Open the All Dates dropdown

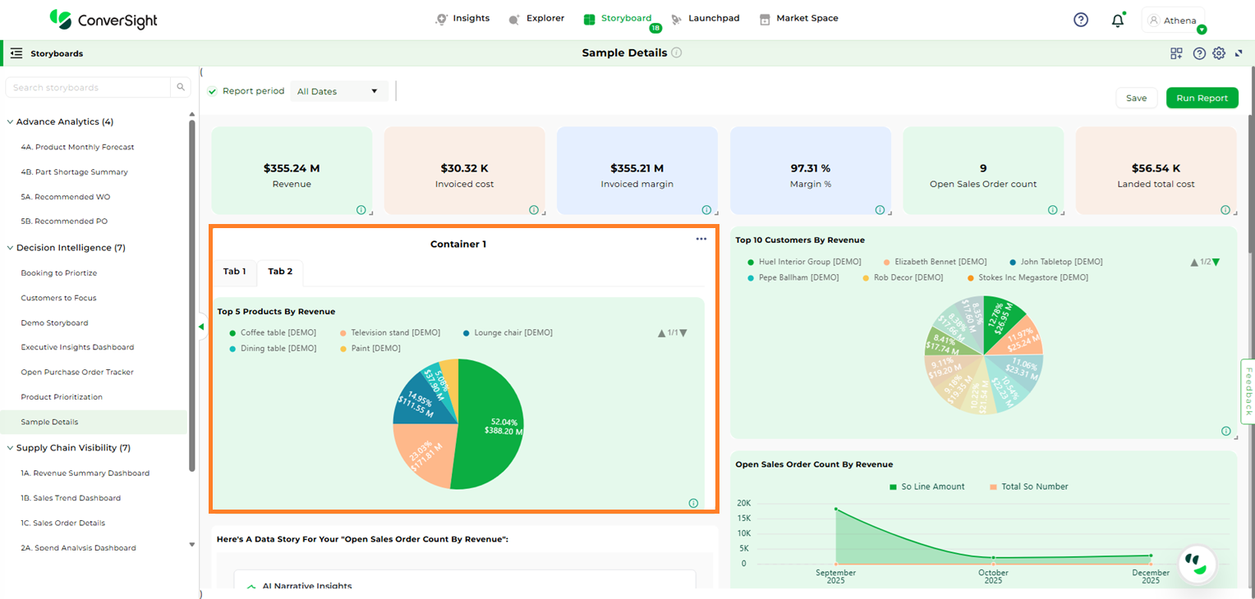338,91
